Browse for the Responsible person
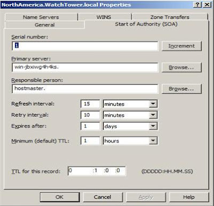214x206 pixels. pos(181,89)
